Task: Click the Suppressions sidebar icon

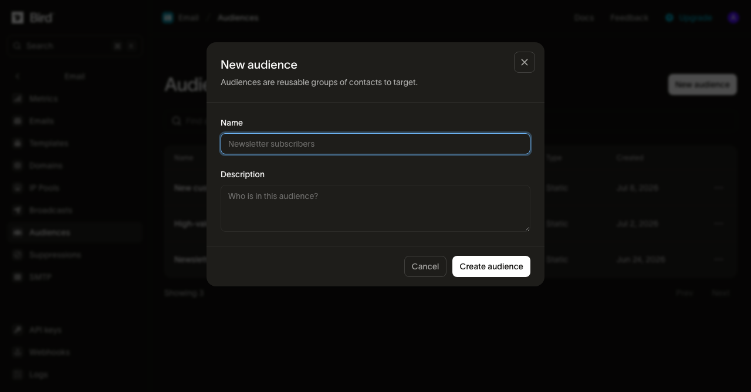Action: pos(18,255)
